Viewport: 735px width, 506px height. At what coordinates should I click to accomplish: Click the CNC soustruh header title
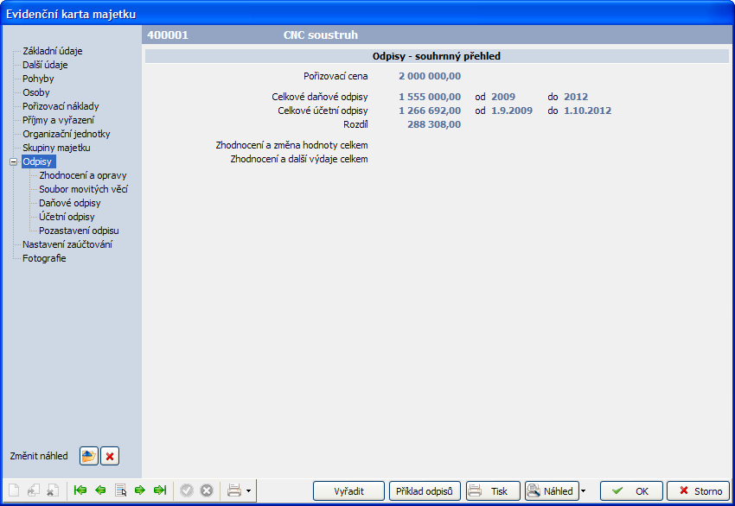[321, 35]
